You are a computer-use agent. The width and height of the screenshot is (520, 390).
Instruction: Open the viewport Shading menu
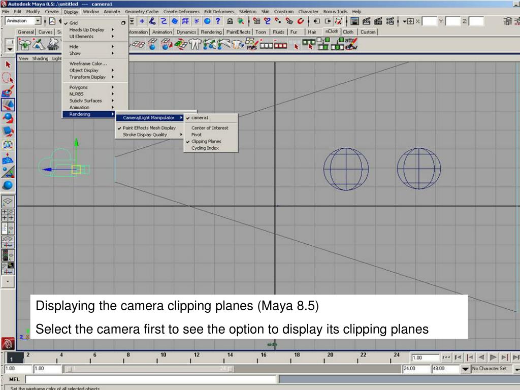40,59
